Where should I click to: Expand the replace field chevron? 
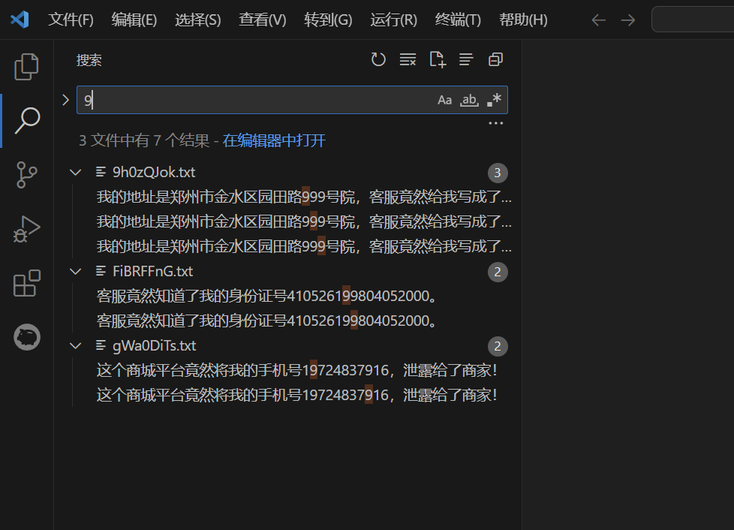[x=65, y=100]
